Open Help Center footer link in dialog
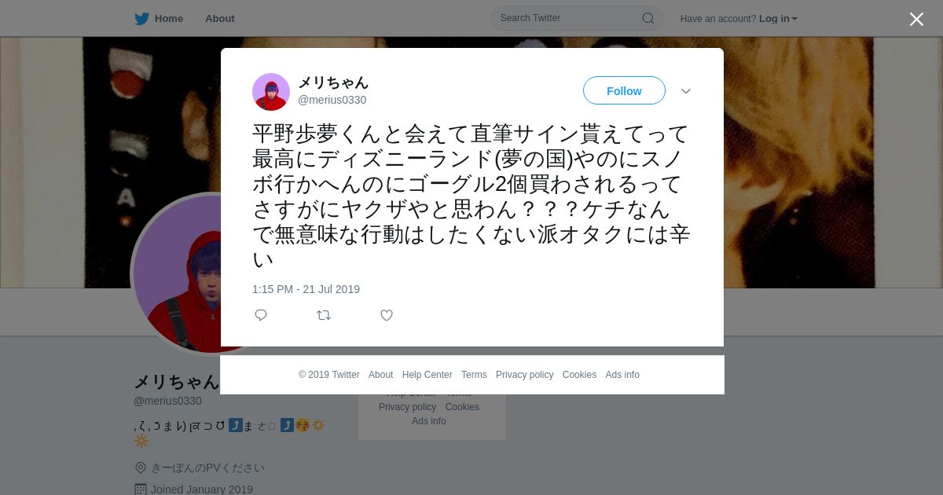Screen dimensions: 943x495 click(x=427, y=375)
